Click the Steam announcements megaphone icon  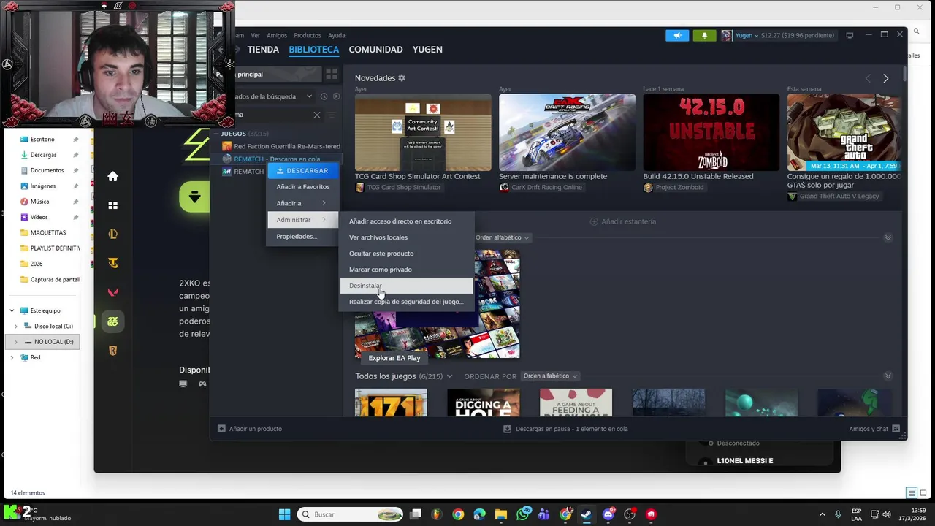coord(677,35)
